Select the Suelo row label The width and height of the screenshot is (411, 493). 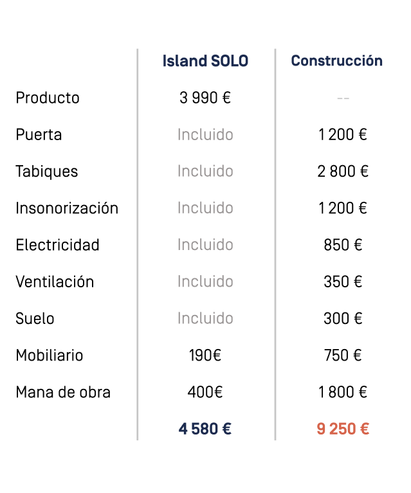[35, 319]
